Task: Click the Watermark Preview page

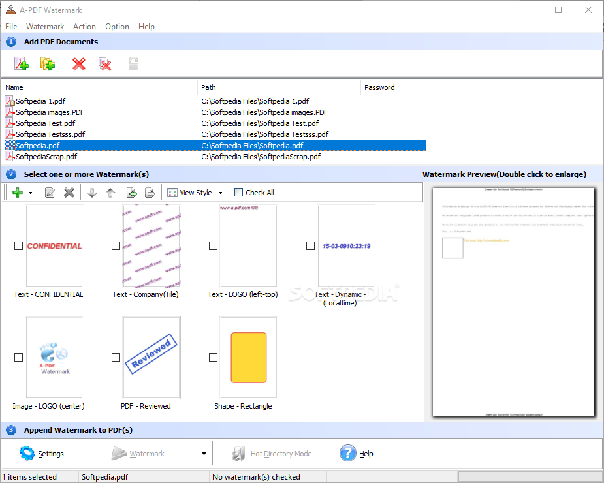Action: [513, 302]
